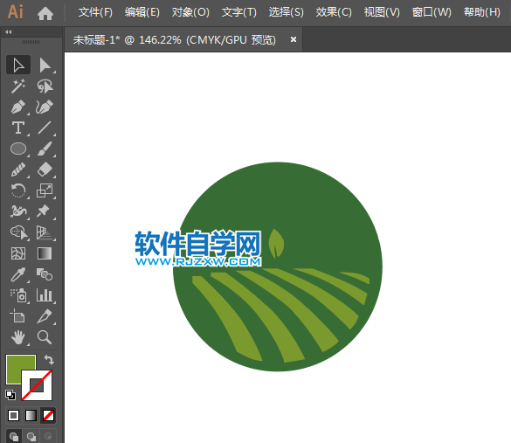The height and width of the screenshot is (443, 511).
Task: Select the Gradient tool
Action: tap(45, 253)
